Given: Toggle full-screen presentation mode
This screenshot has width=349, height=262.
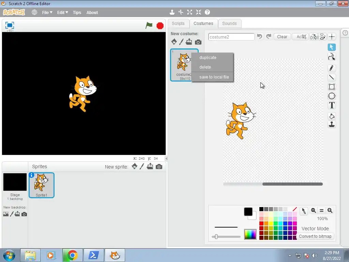Looking at the screenshot, I should pos(10,25).
